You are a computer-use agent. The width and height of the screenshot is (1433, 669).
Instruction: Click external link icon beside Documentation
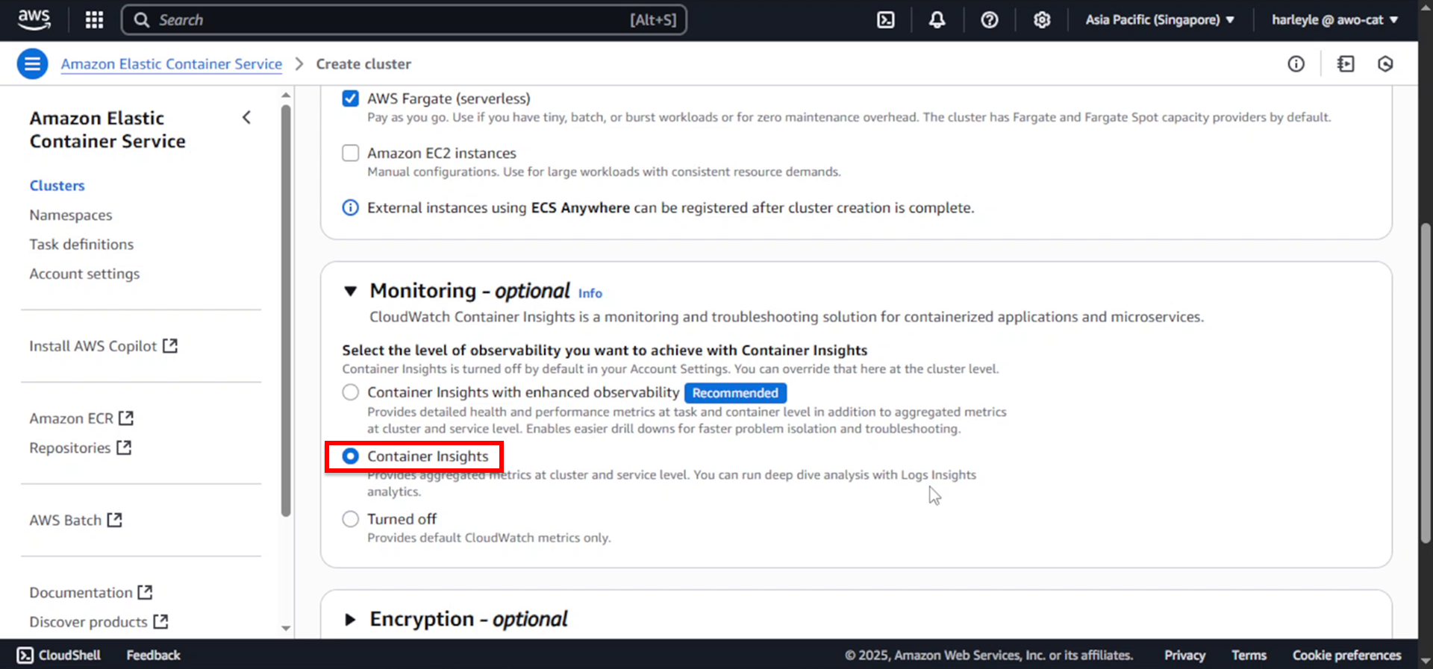[x=145, y=592]
